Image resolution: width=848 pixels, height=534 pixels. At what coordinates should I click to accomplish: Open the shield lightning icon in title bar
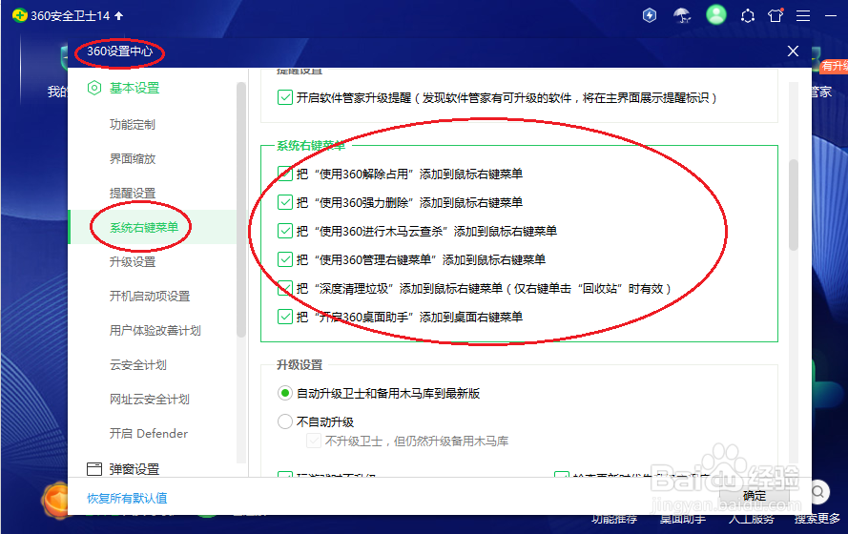coord(649,15)
